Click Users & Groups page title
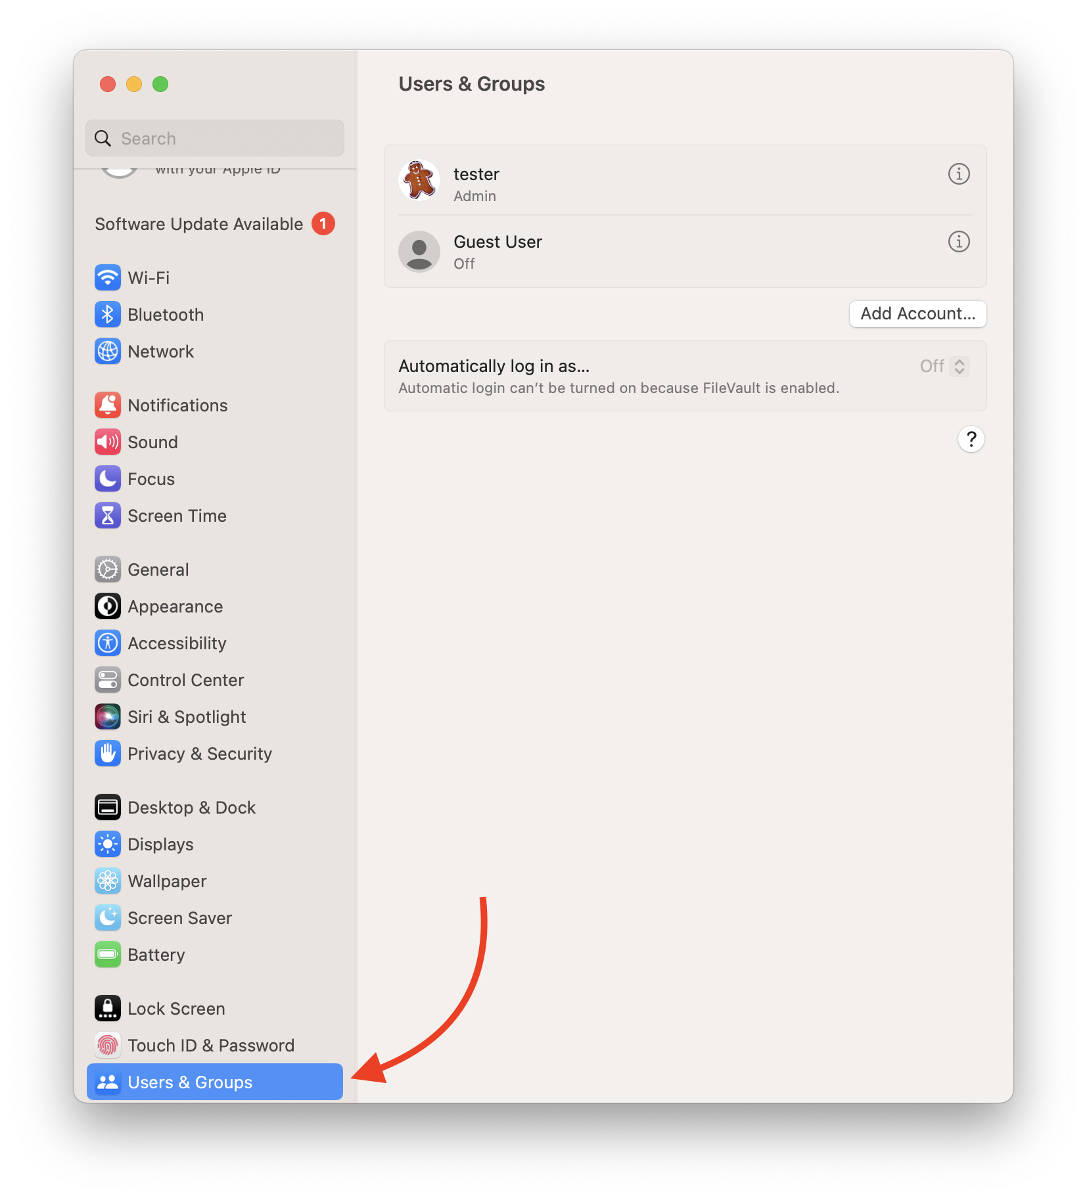1087x1200 pixels. click(471, 84)
